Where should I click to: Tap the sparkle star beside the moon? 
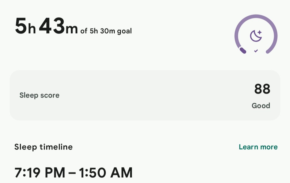coord(259,32)
